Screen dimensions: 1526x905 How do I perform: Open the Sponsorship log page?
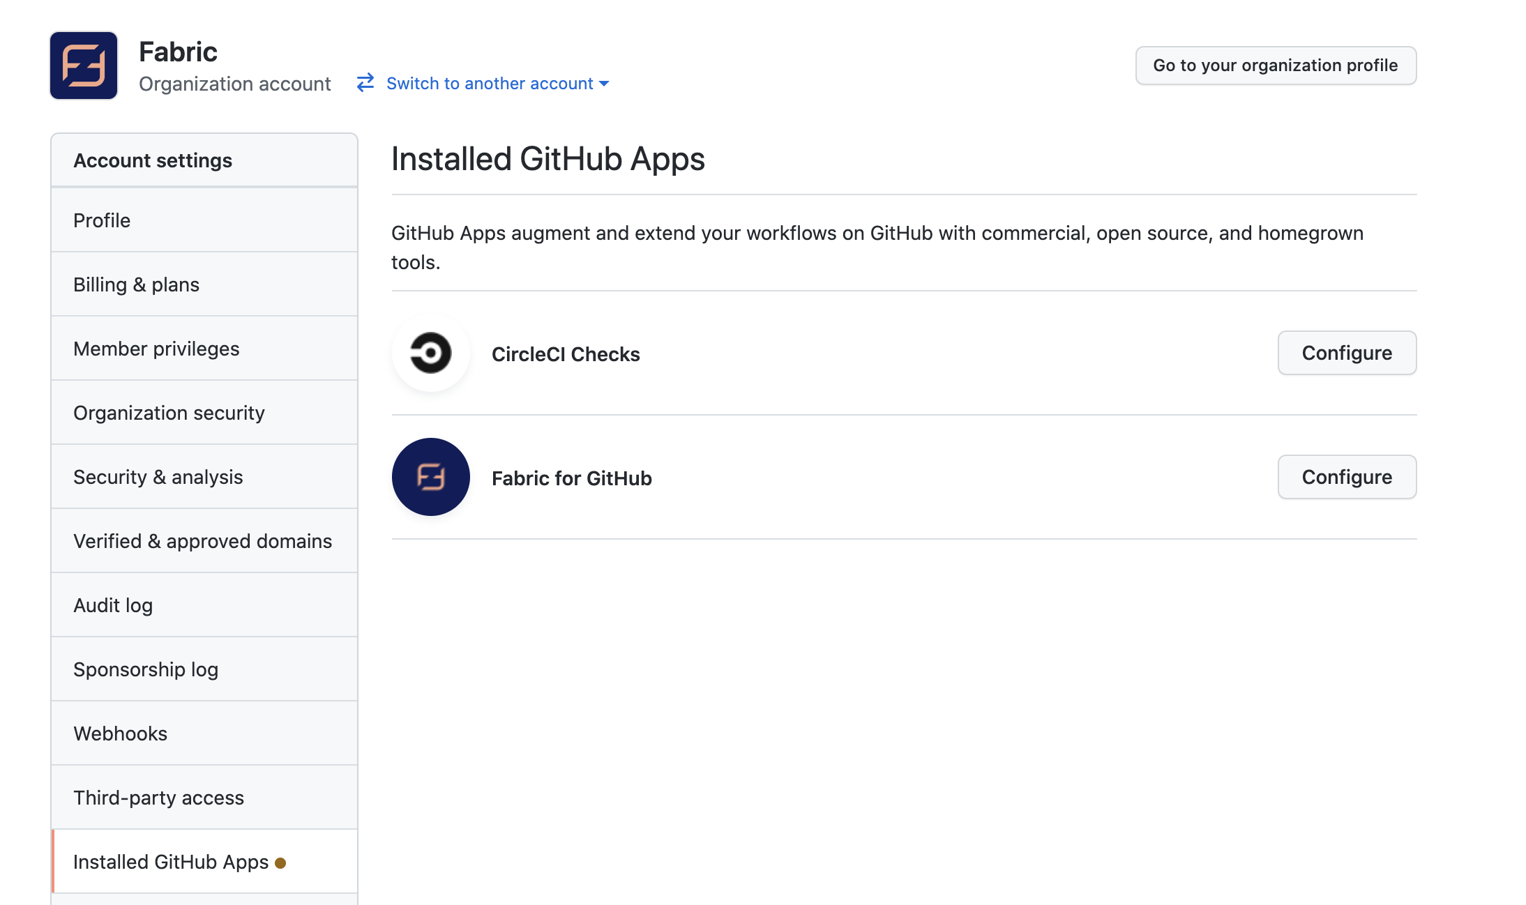[204, 669]
